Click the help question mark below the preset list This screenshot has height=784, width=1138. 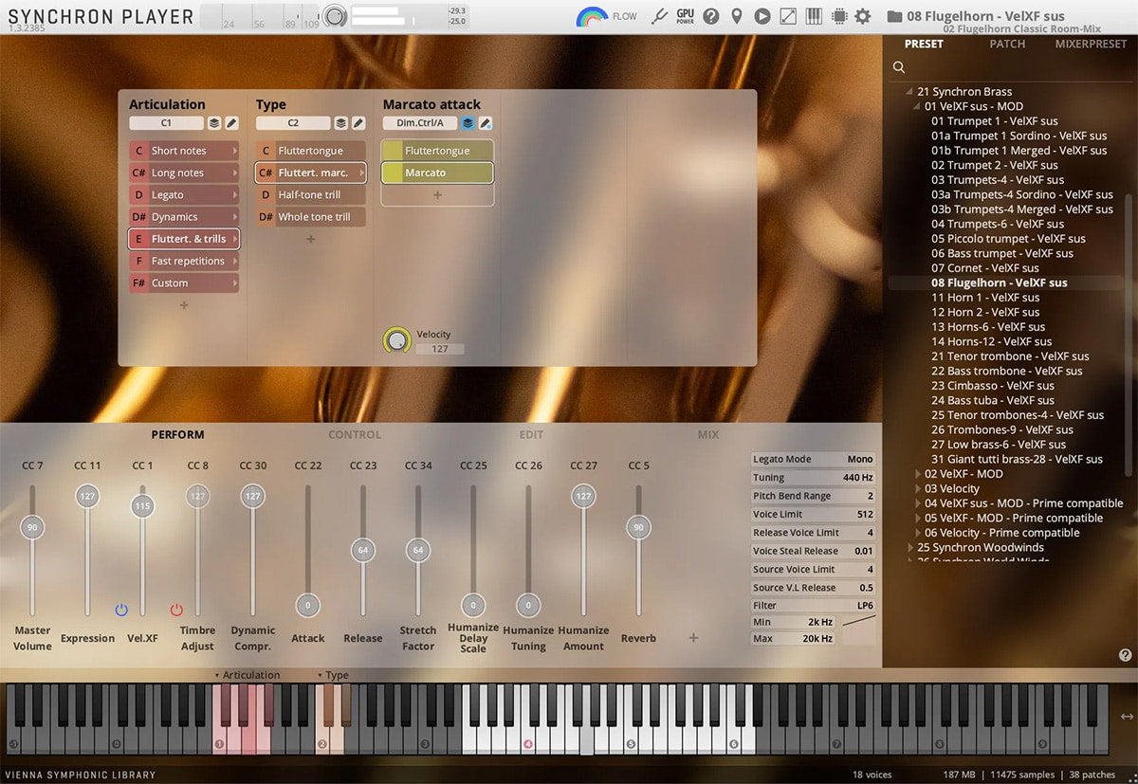[x=1125, y=655]
